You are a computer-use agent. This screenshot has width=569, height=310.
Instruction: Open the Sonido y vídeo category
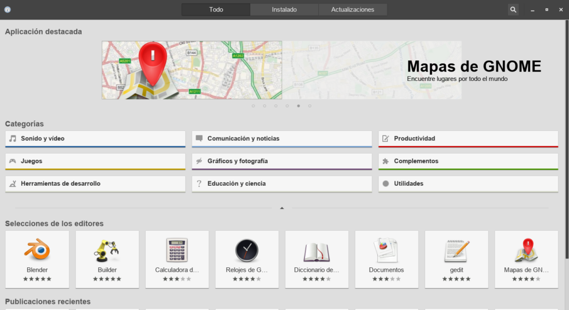[95, 139]
